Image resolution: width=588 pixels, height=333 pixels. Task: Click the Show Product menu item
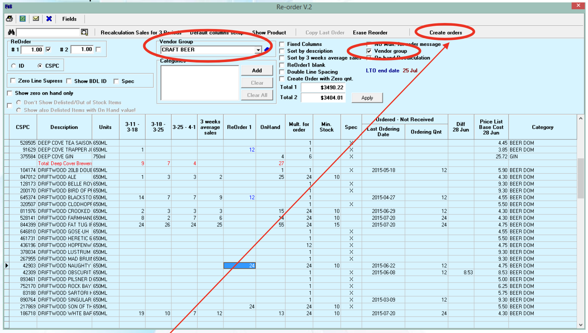[269, 33]
